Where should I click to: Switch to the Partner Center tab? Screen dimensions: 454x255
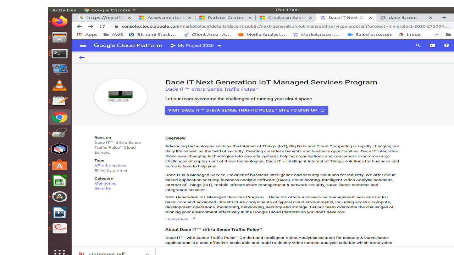[226, 17]
